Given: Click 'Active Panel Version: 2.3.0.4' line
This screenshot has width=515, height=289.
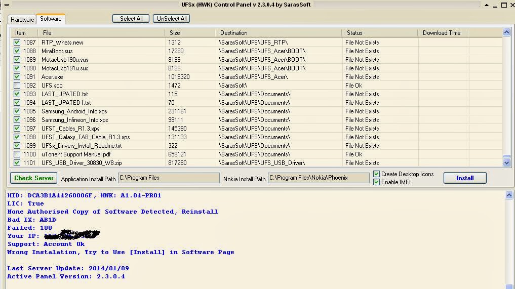Looking at the screenshot, I should tap(66, 276).
